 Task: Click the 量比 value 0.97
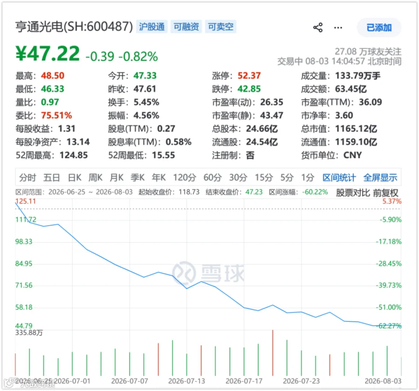(50, 102)
